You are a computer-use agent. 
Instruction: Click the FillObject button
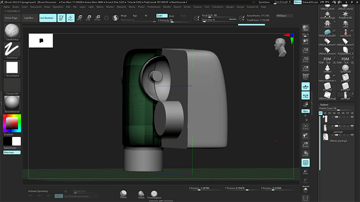284,16
